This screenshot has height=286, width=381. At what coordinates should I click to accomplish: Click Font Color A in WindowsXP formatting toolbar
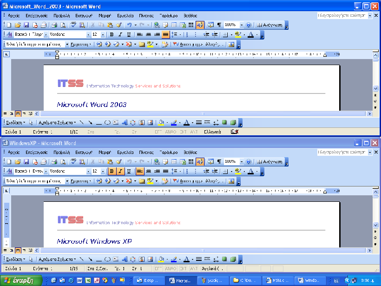pos(251,171)
